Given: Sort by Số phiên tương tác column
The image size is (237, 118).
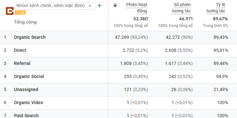Looking at the screenshot, I should pos(182,8).
